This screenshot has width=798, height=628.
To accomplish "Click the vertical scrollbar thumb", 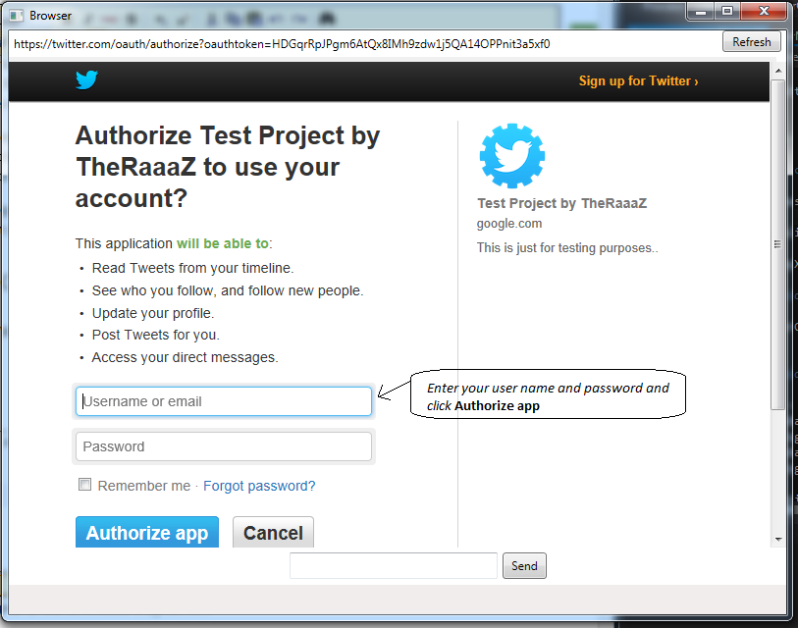I will coord(778,244).
